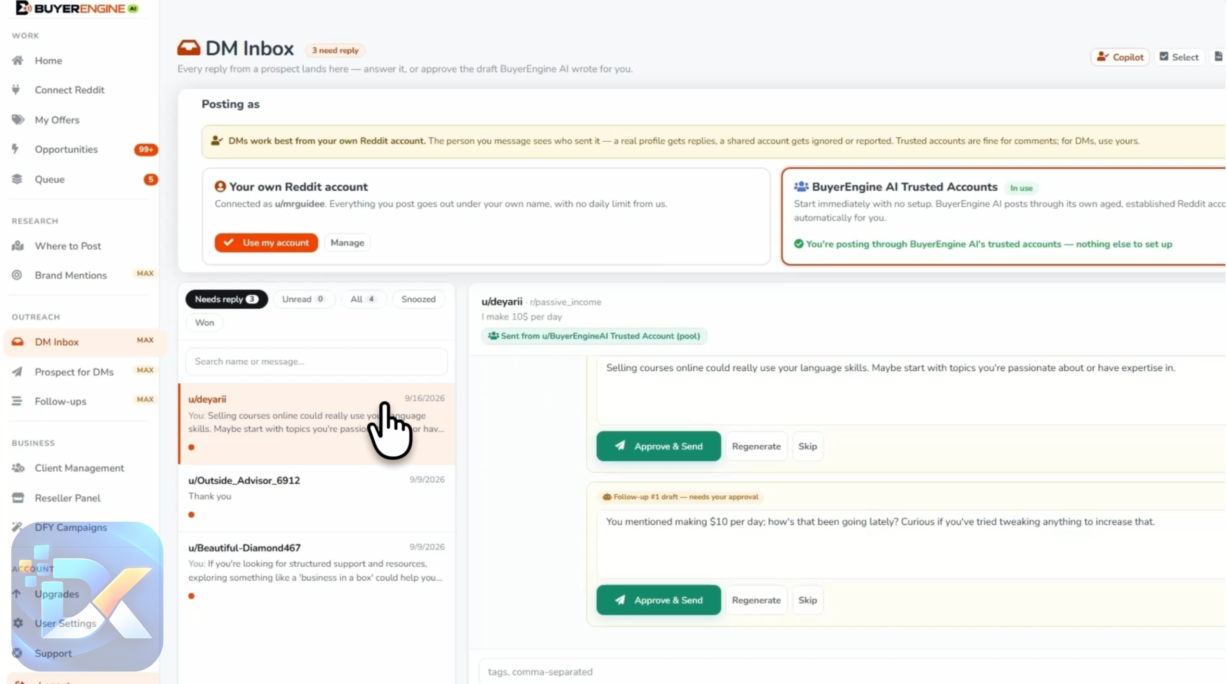Screen dimensions: 1227x684
Task: Click the red 99+ Opportunities badge
Action: (146, 149)
